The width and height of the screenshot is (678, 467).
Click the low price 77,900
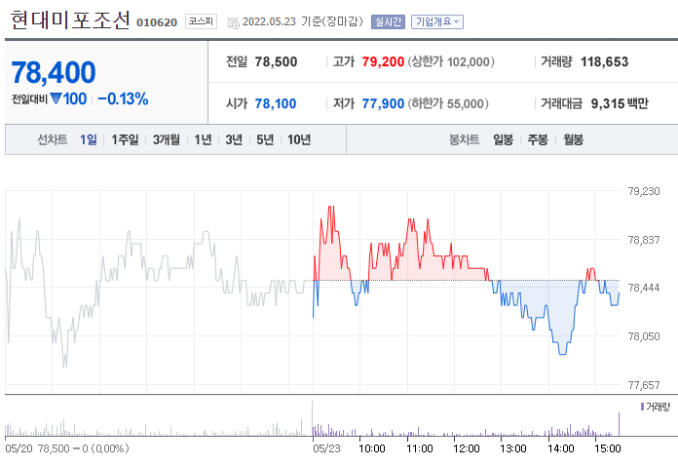(383, 104)
